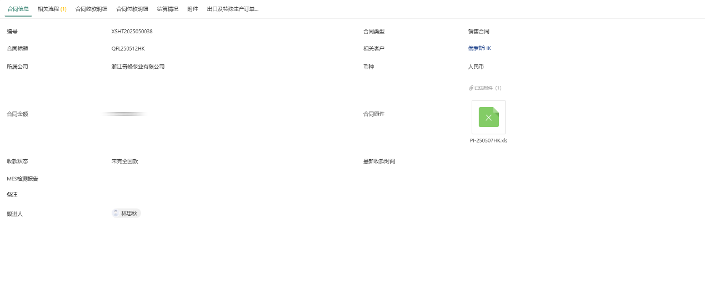Open the 附件 tab
Image resolution: width=705 pixels, height=298 pixels.
pos(193,9)
